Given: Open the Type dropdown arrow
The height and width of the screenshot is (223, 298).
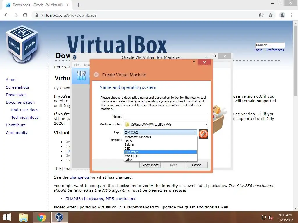Looking at the screenshot, I should 194,132.
